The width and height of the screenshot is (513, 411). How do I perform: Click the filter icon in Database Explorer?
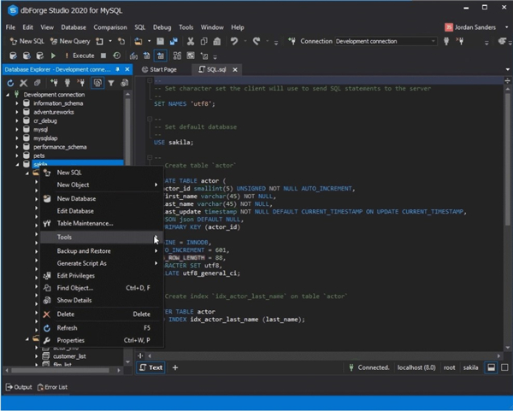point(113,83)
